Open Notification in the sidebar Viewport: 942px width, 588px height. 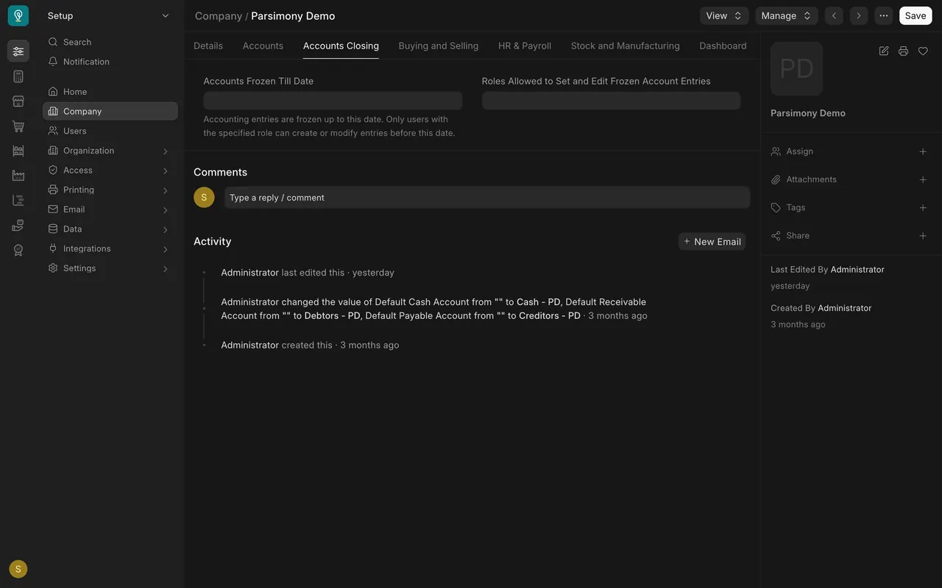(x=110, y=62)
